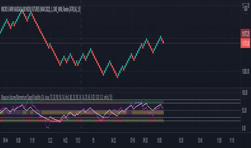This screenshot has height=148, width=251.
Task: Click the 0.00 indicator scale label
Action: 244,128
